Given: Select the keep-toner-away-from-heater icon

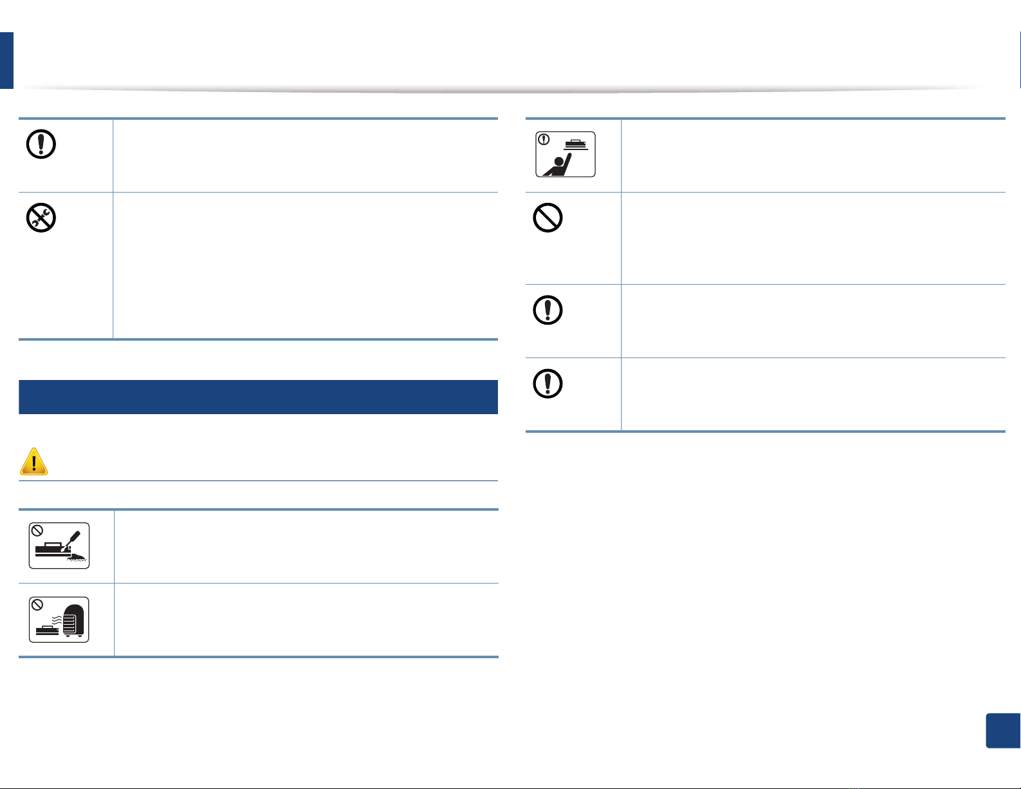Looking at the screenshot, I should coord(59,620).
